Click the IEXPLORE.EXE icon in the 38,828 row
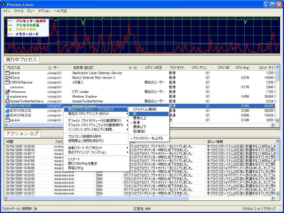This screenshot has height=213, width=284. (7, 111)
